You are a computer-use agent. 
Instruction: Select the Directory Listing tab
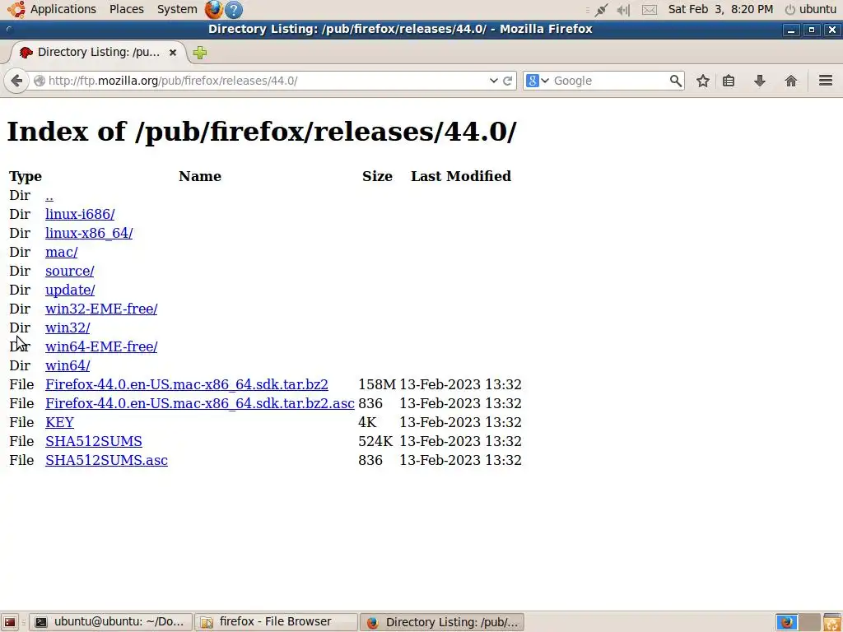pos(99,52)
